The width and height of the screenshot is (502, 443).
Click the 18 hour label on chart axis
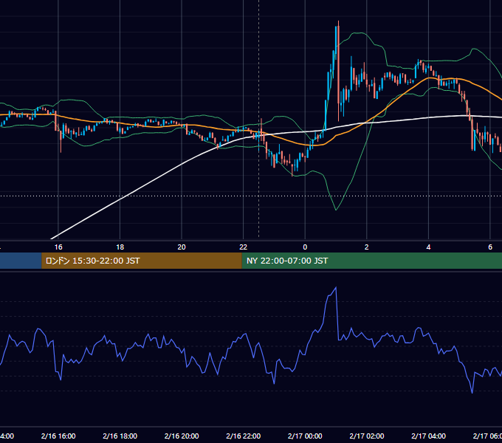click(120, 247)
